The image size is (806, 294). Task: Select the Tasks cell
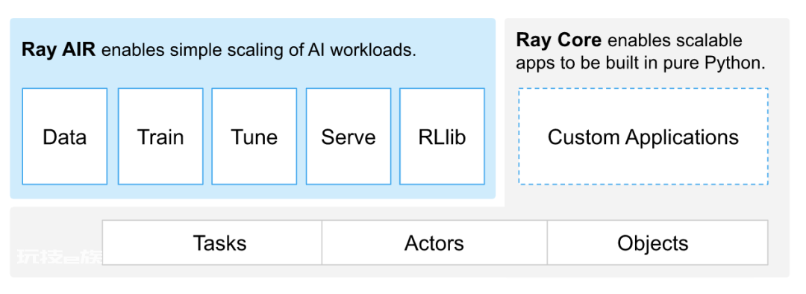tap(212, 243)
